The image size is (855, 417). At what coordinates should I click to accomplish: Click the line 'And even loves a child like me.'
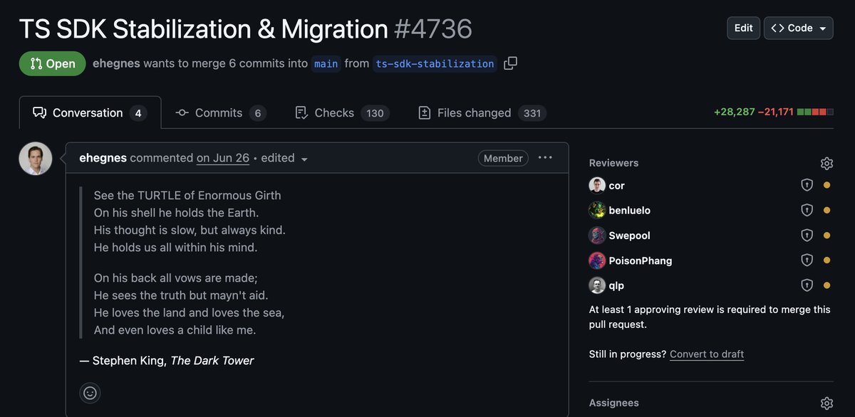coord(175,330)
